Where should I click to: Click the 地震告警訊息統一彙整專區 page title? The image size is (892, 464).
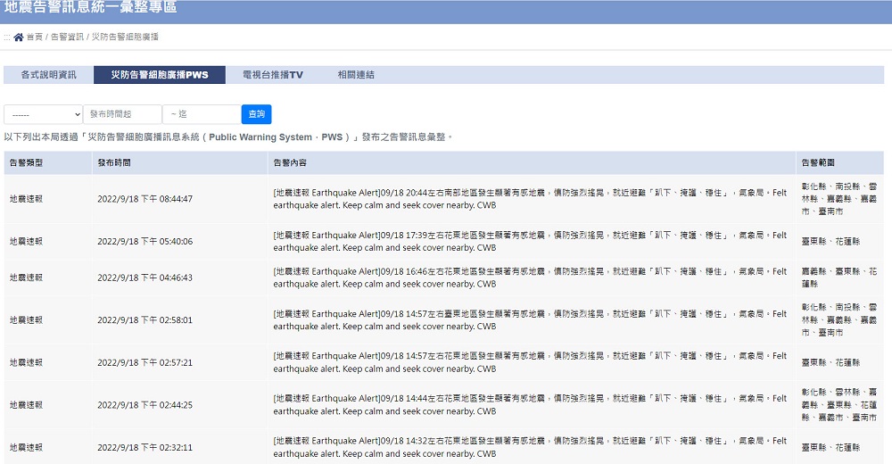pyautogui.click(x=90, y=7)
